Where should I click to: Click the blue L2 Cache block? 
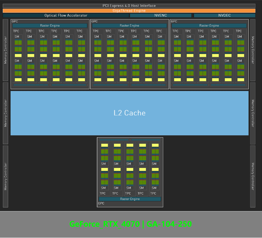(x=129, y=113)
